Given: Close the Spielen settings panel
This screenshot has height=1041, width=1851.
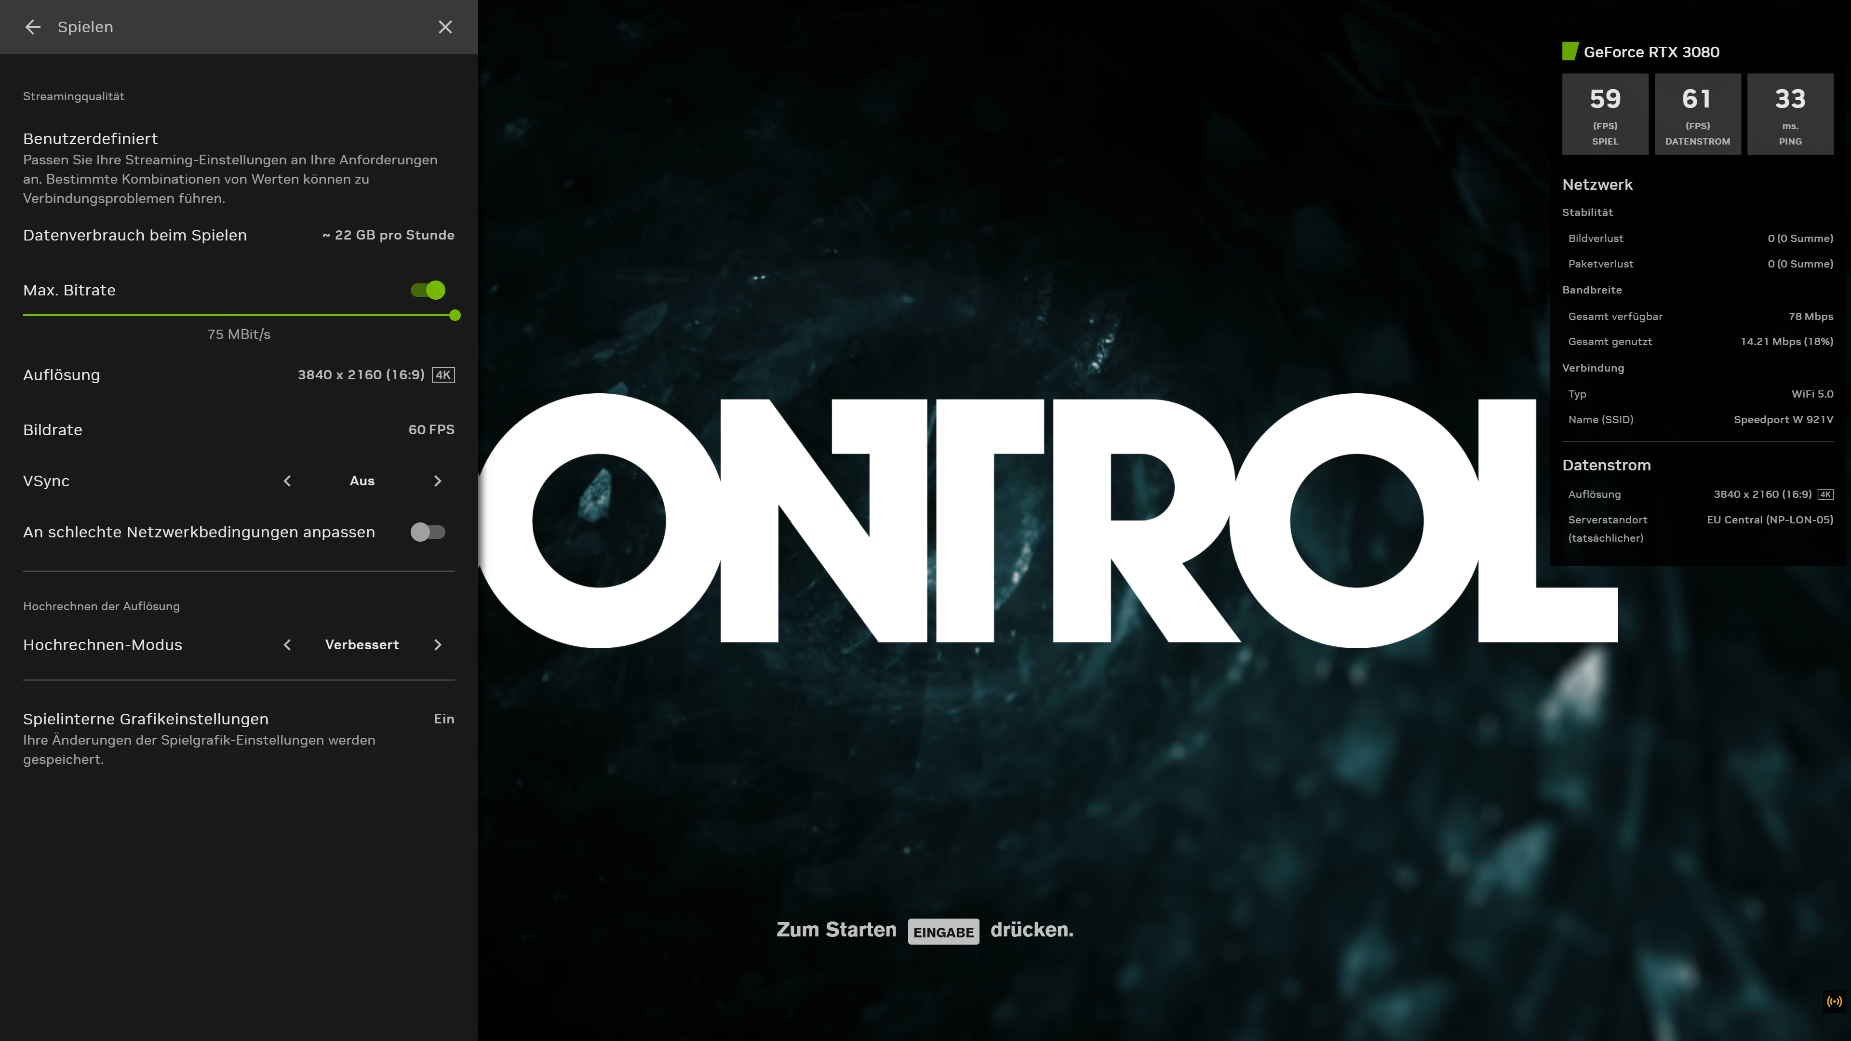Looking at the screenshot, I should 445,27.
